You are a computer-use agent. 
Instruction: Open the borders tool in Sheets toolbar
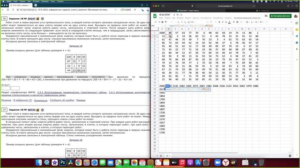[x=238, y=22]
